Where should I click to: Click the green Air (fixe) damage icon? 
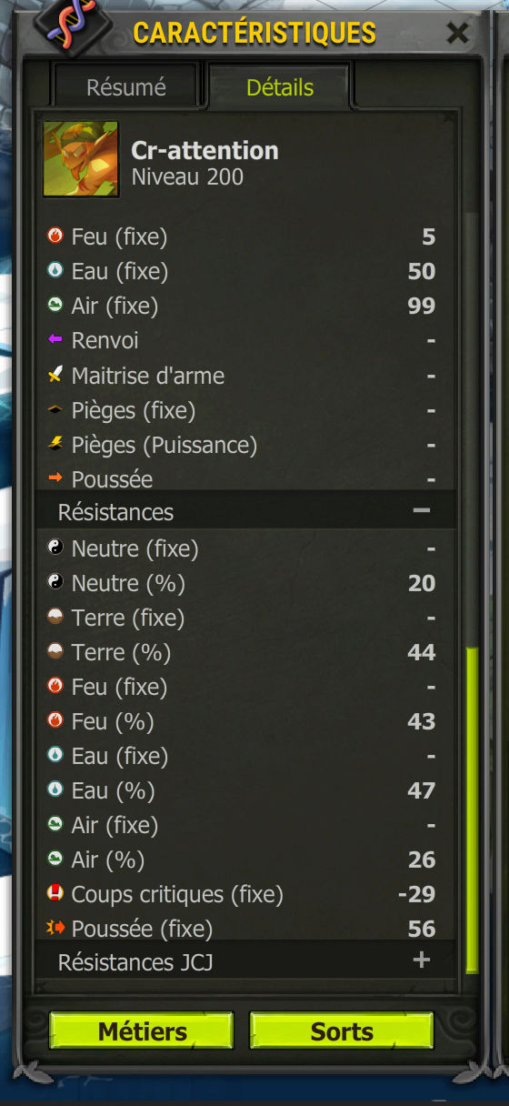tap(55, 306)
